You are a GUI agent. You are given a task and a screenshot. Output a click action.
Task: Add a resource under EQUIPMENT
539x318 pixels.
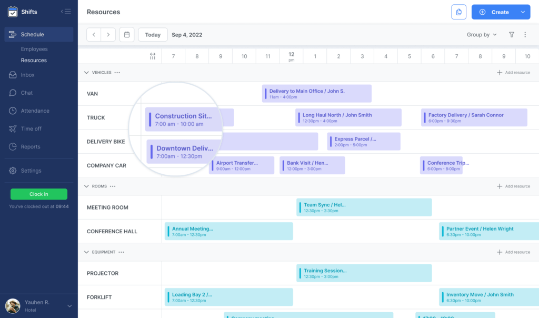coord(513,252)
